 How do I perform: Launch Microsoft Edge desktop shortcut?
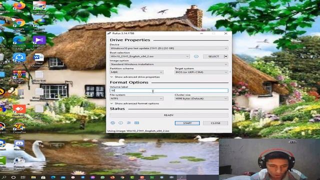(19, 42)
